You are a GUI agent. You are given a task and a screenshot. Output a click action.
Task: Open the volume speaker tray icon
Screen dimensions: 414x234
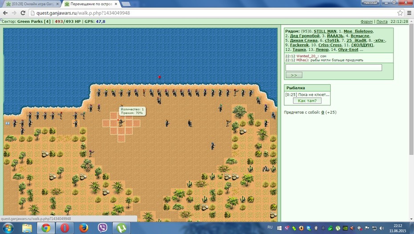point(382,228)
